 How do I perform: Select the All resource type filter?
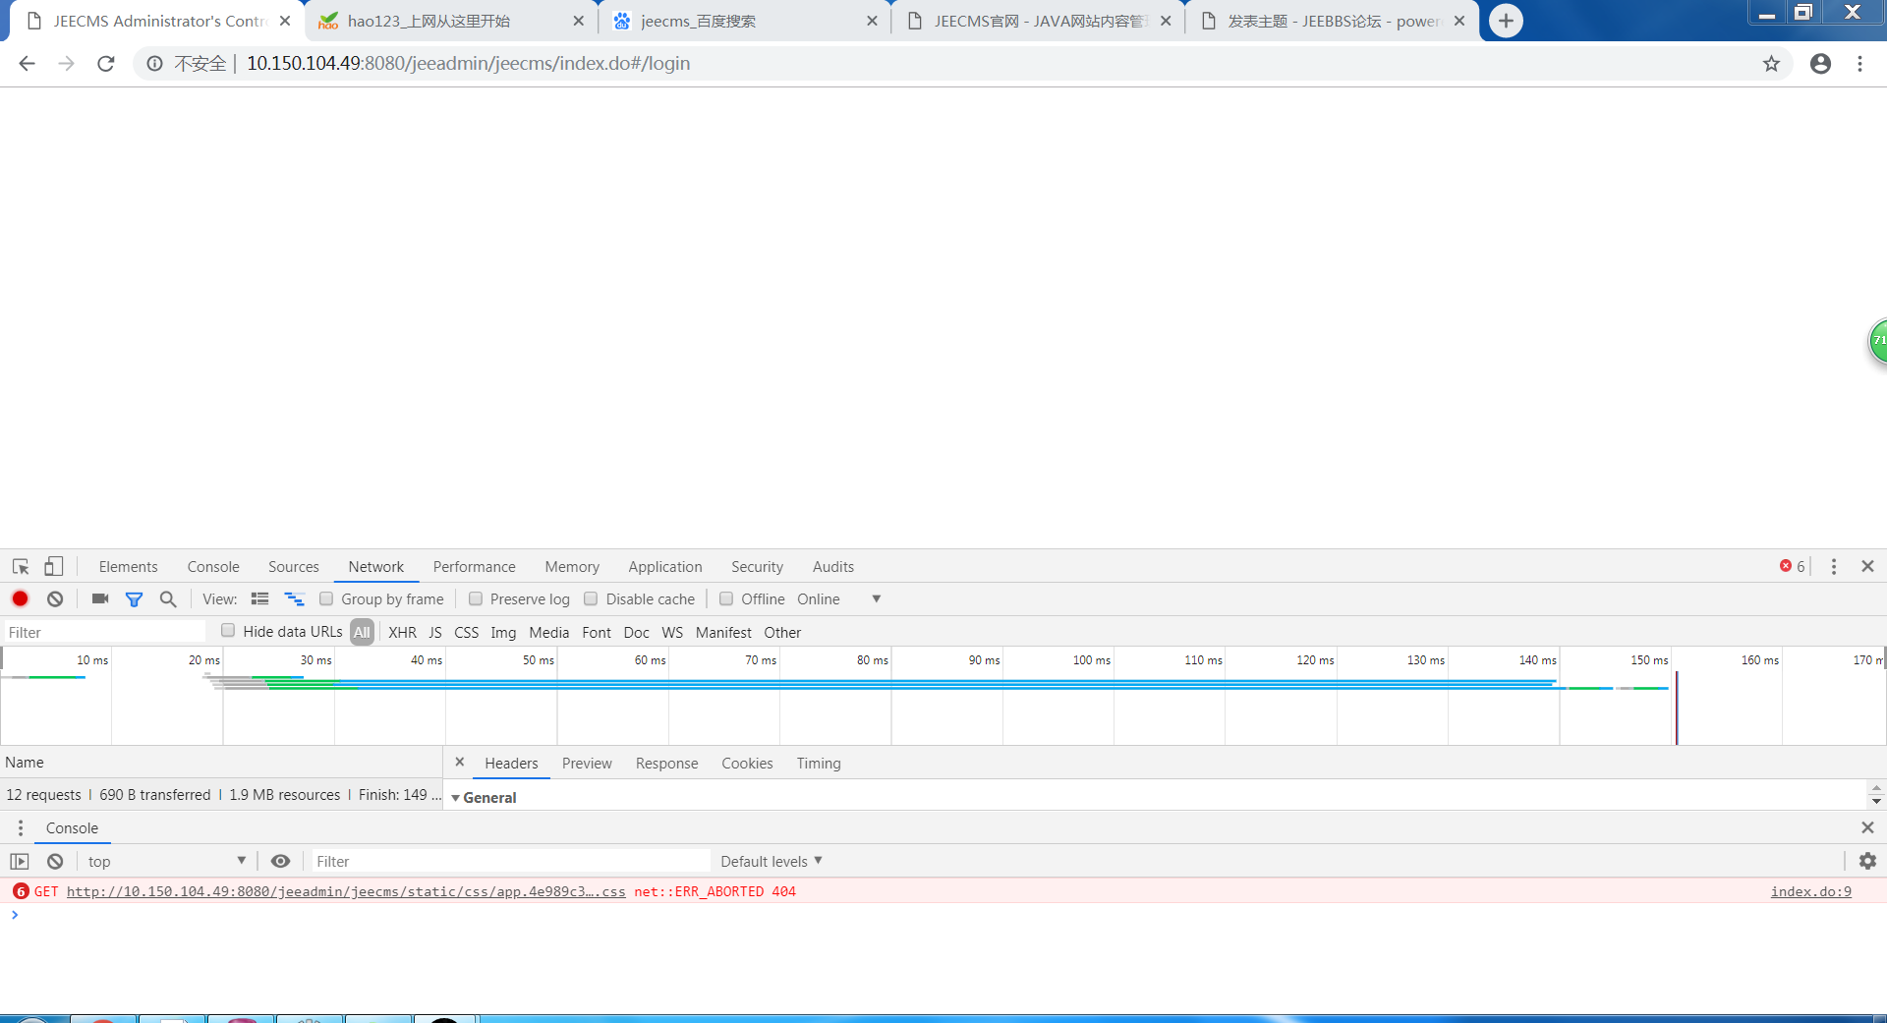pyautogui.click(x=362, y=632)
